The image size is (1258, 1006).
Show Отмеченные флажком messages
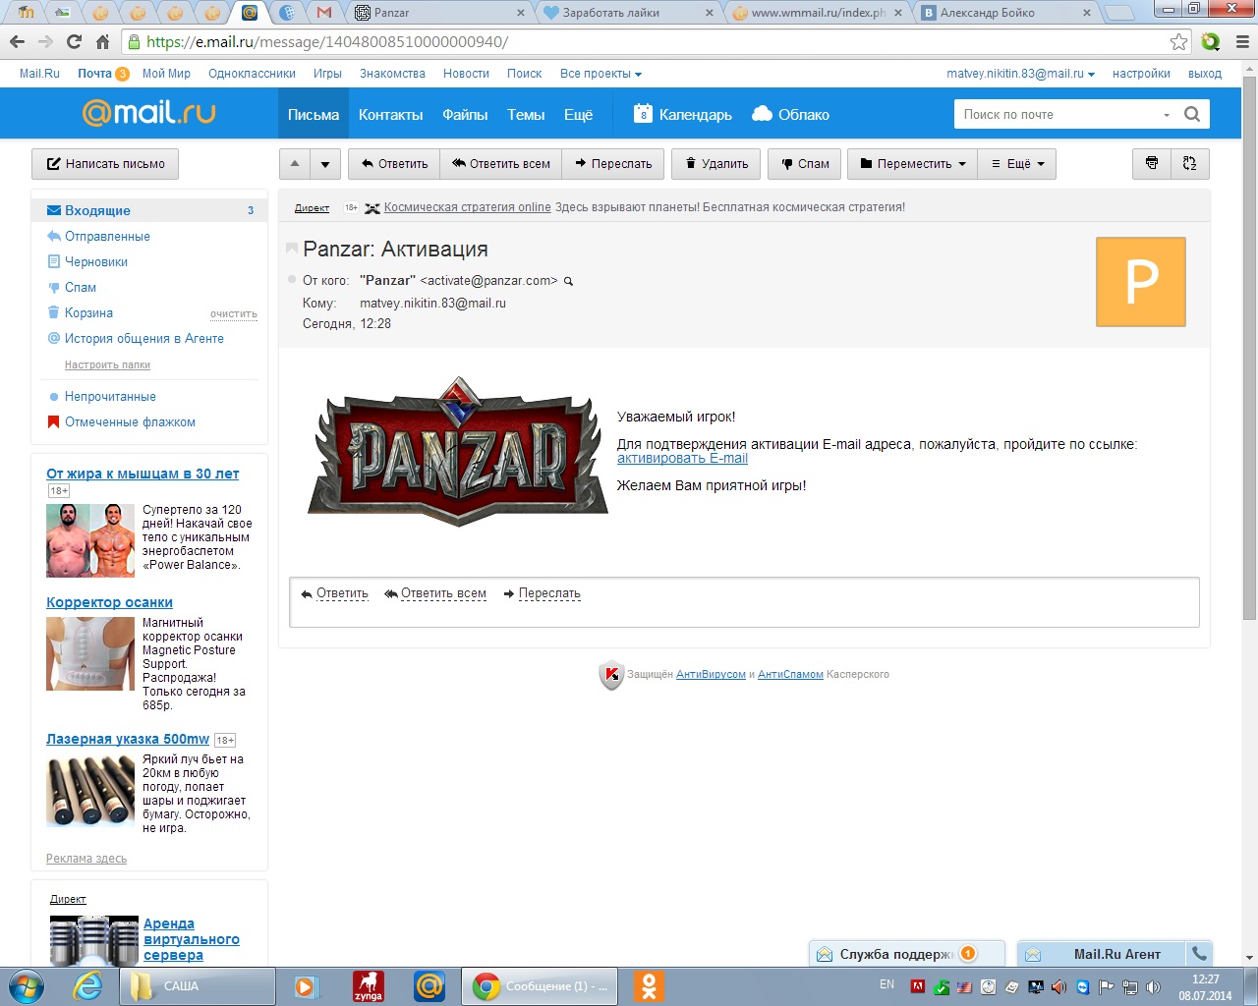coord(130,421)
